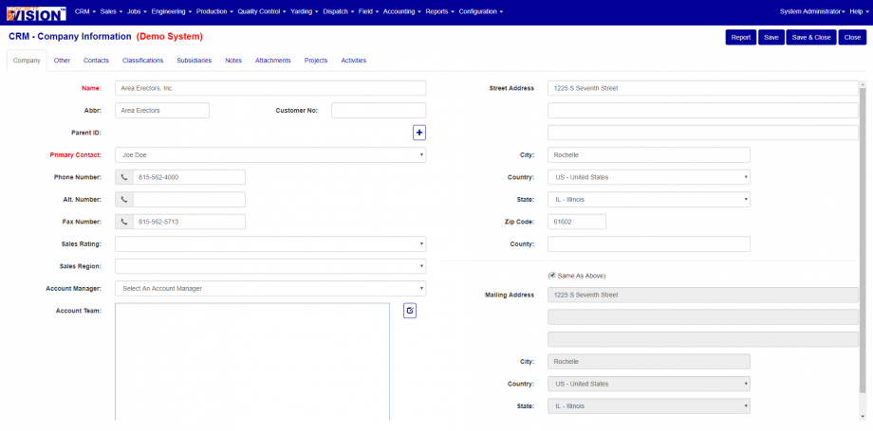Click the Customer No input field
Image resolution: width=873 pixels, height=431 pixels.
pyautogui.click(x=379, y=111)
